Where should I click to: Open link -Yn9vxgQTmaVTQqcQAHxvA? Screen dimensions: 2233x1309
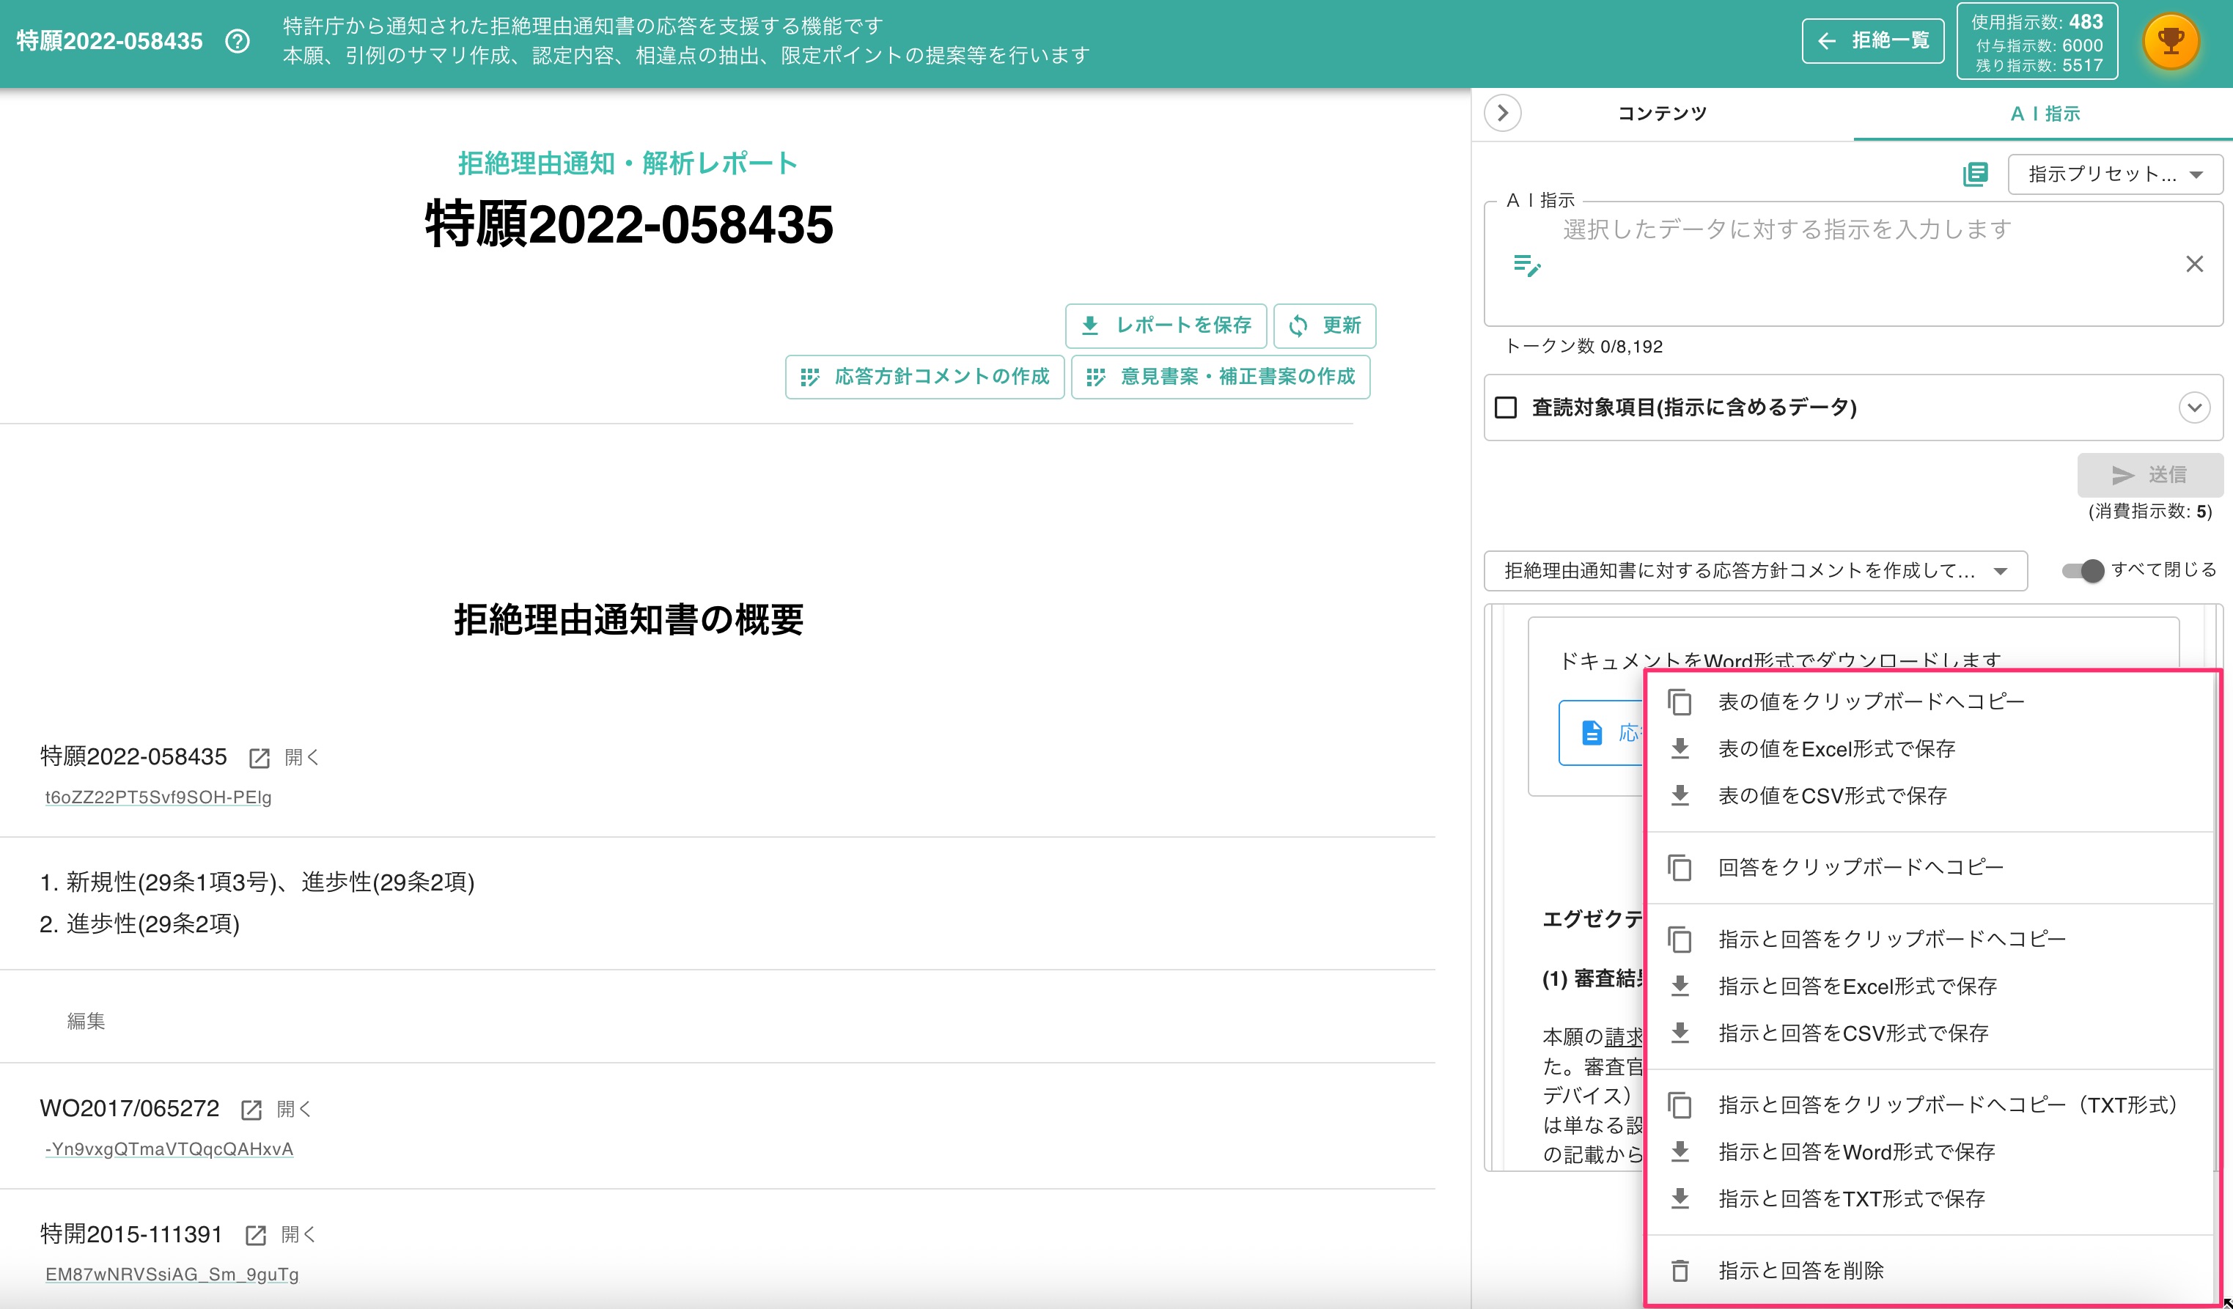169,1148
